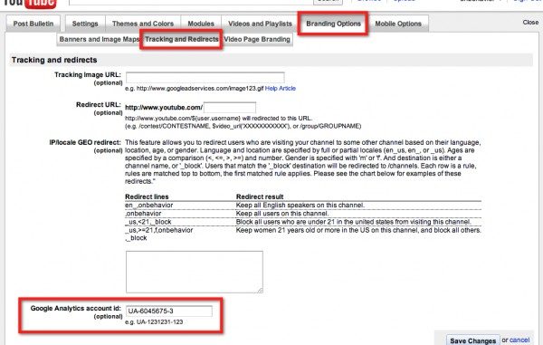Click 'Keep all English speakers on this channel.'
The height and width of the screenshot is (345, 543).
300,205
